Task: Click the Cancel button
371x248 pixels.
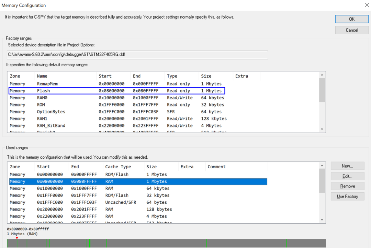Action: click(352, 30)
